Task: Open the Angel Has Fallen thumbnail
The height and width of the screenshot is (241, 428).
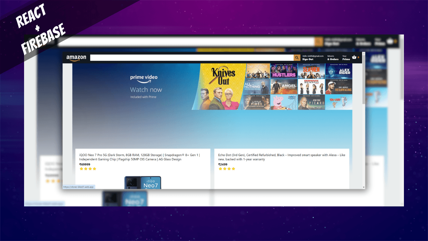Action: click(284, 87)
